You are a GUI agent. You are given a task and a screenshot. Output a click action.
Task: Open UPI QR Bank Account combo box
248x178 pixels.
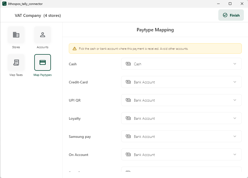pyautogui.click(x=182, y=100)
